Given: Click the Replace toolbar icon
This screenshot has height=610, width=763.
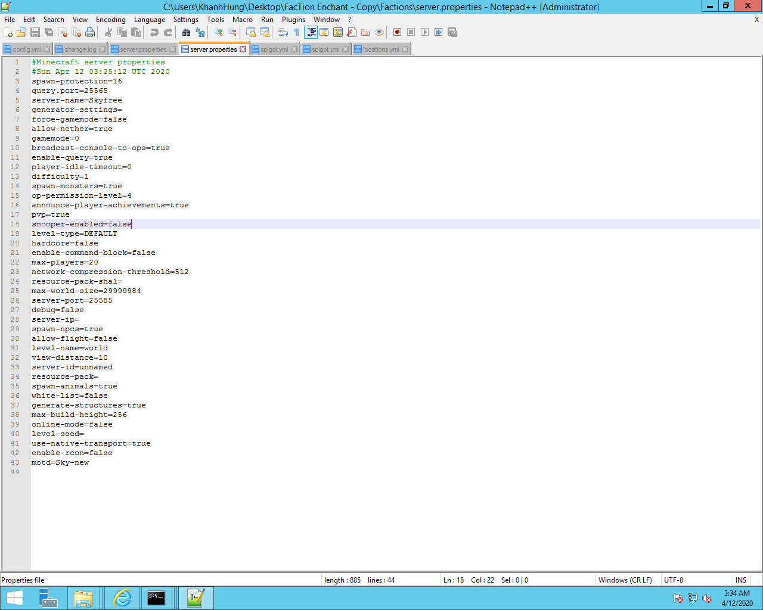Looking at the screenshot, I should pyautogui.click(x=200, y=32).
